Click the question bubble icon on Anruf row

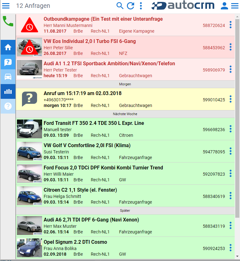pos(30,99)
